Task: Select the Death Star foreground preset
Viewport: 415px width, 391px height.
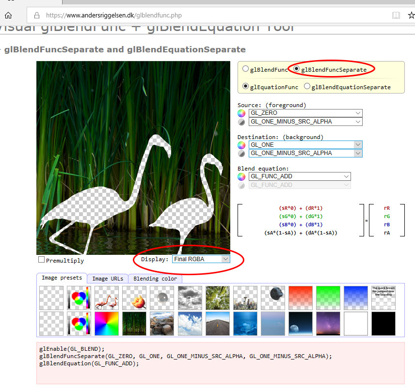Action: (272, 298)
